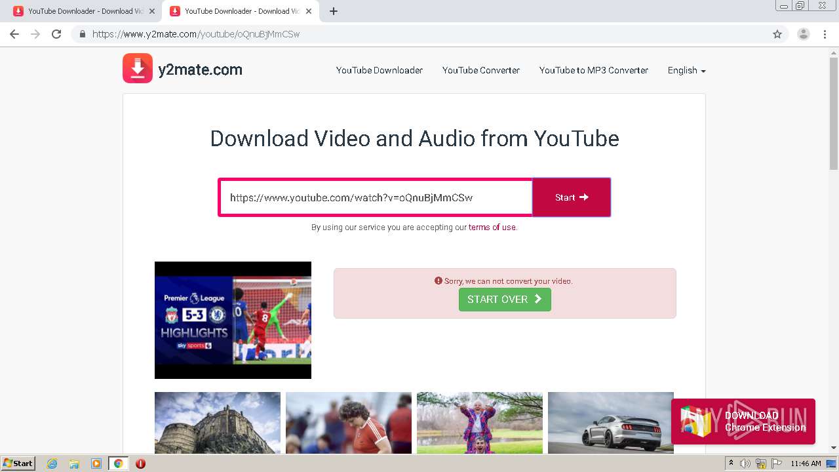Open Chrome three-dot menu

point(825,34)
